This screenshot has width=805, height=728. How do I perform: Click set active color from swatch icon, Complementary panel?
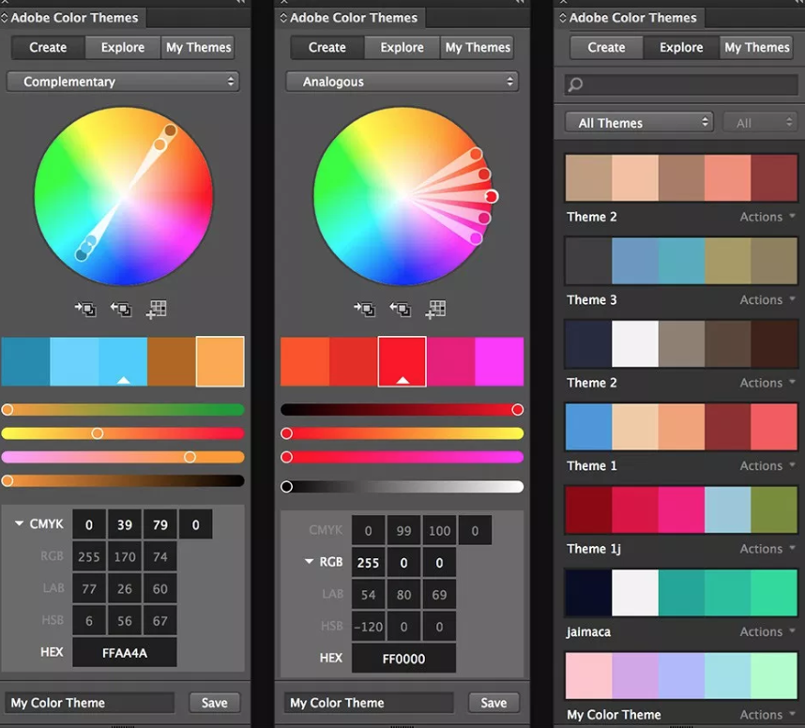coord(85,309)
